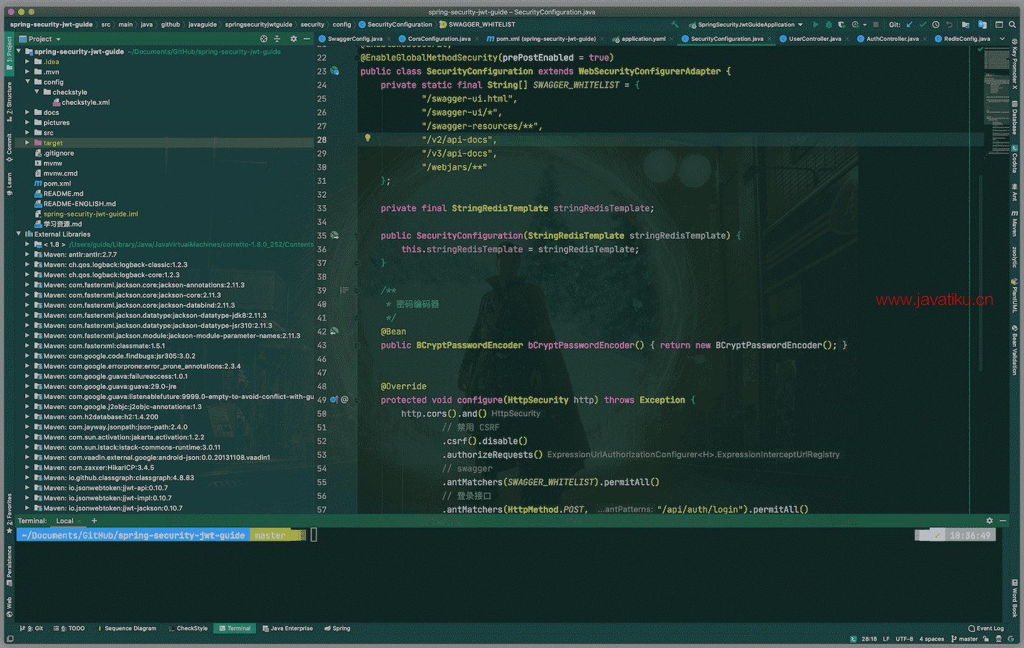Open Project panel settings gear

(293, 39)
